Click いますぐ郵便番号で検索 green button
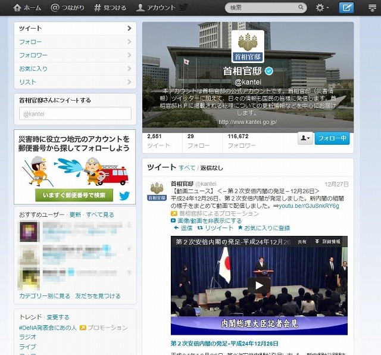381x355 pixels. coord(74,195)
